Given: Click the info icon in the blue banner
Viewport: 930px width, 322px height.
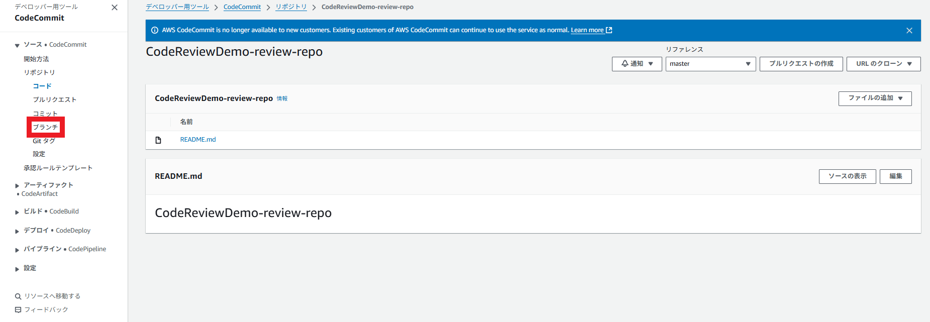Looking at the screenshot, I should click(x=155, y=30).
